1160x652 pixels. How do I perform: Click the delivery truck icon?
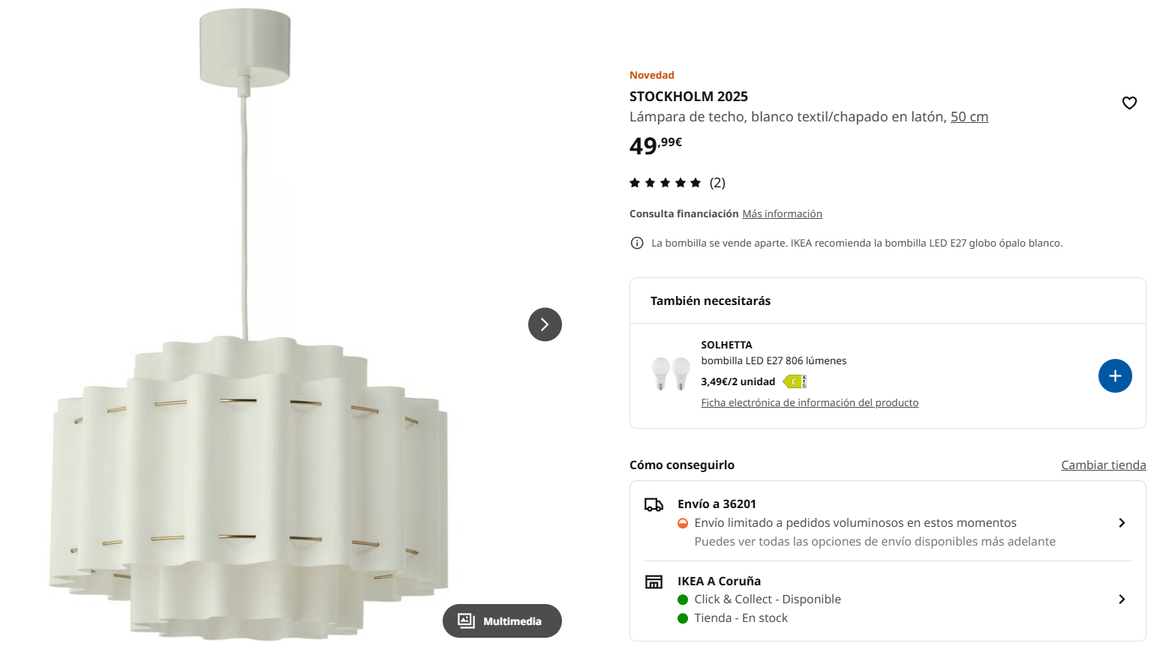654,504
